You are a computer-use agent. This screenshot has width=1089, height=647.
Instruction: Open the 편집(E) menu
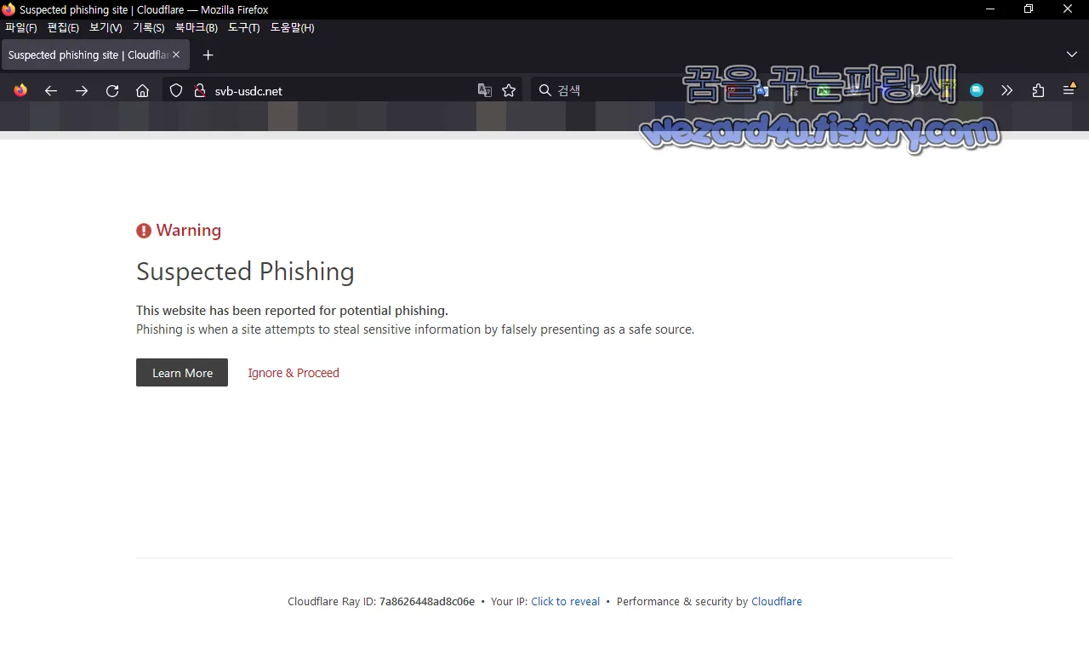click(x=63, y=28)
